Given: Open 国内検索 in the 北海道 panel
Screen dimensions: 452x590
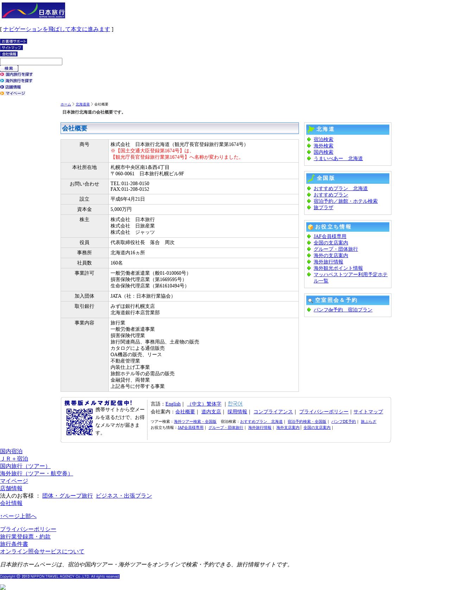Looking at the screenshot, I should point(324,152).
